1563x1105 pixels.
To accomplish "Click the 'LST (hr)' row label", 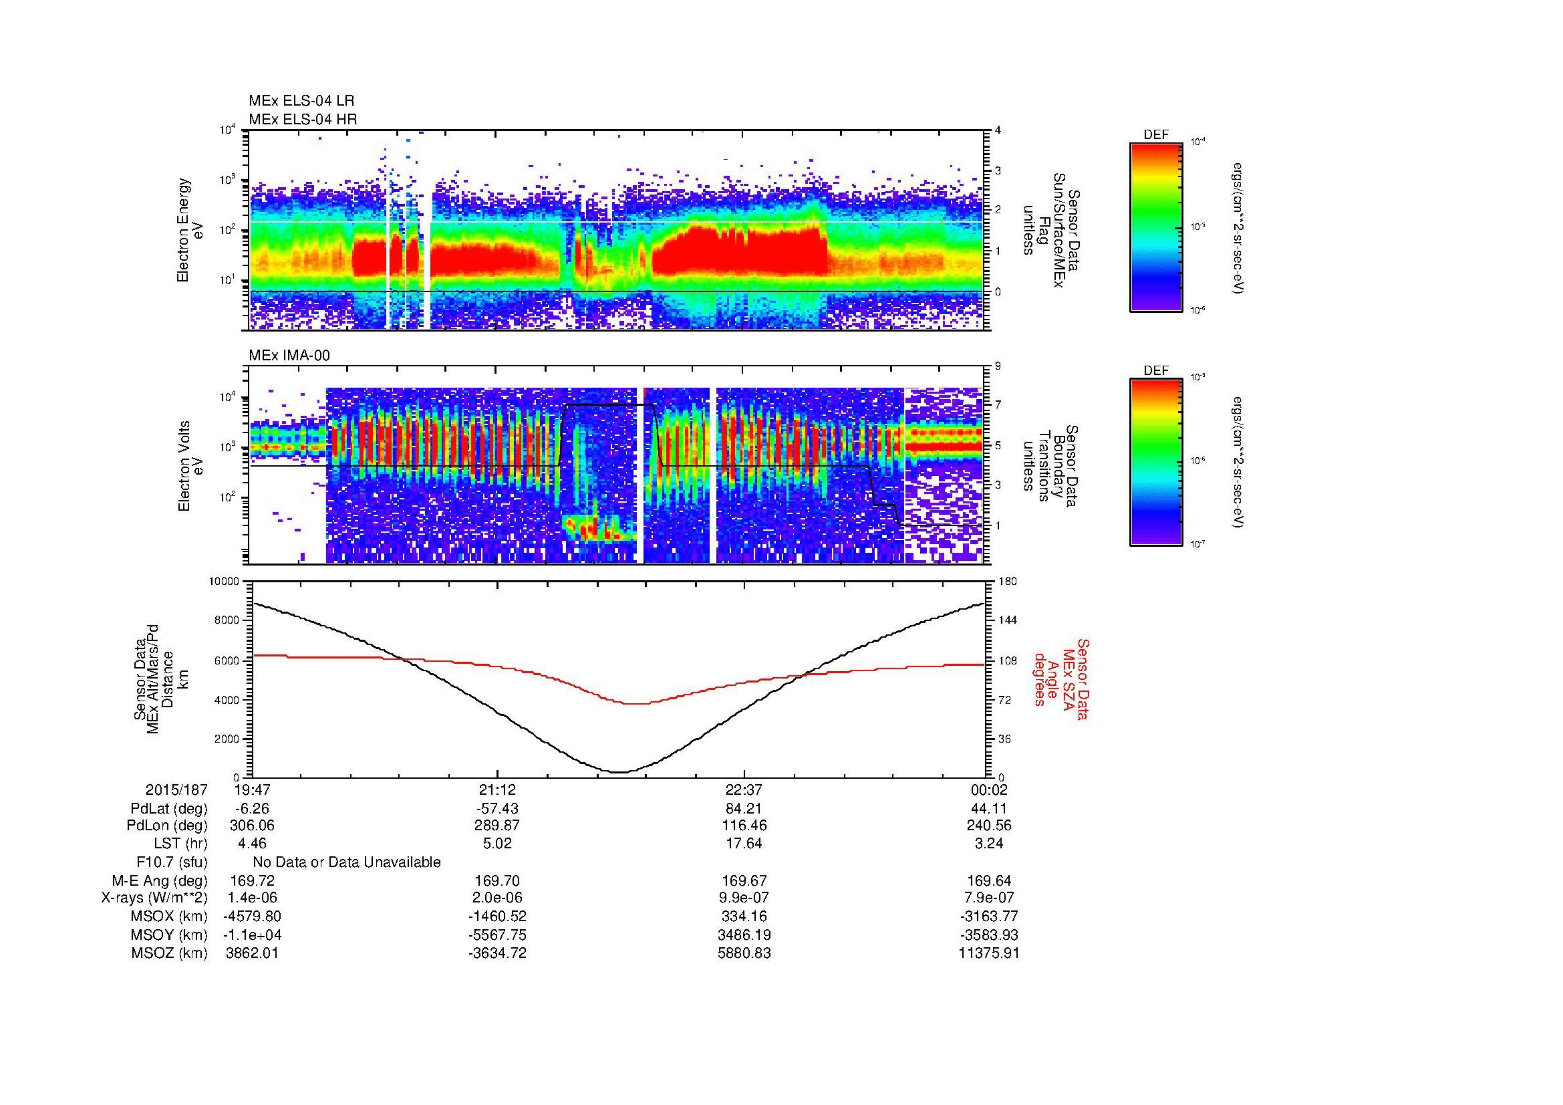I will (x=180, y=843).
